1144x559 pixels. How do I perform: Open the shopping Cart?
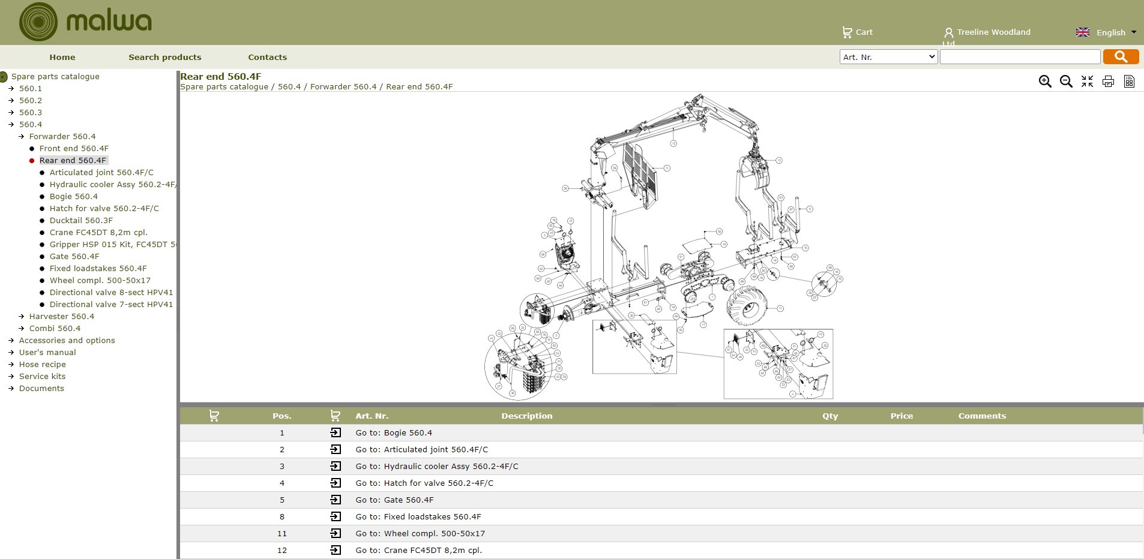(x=858, y=32)
